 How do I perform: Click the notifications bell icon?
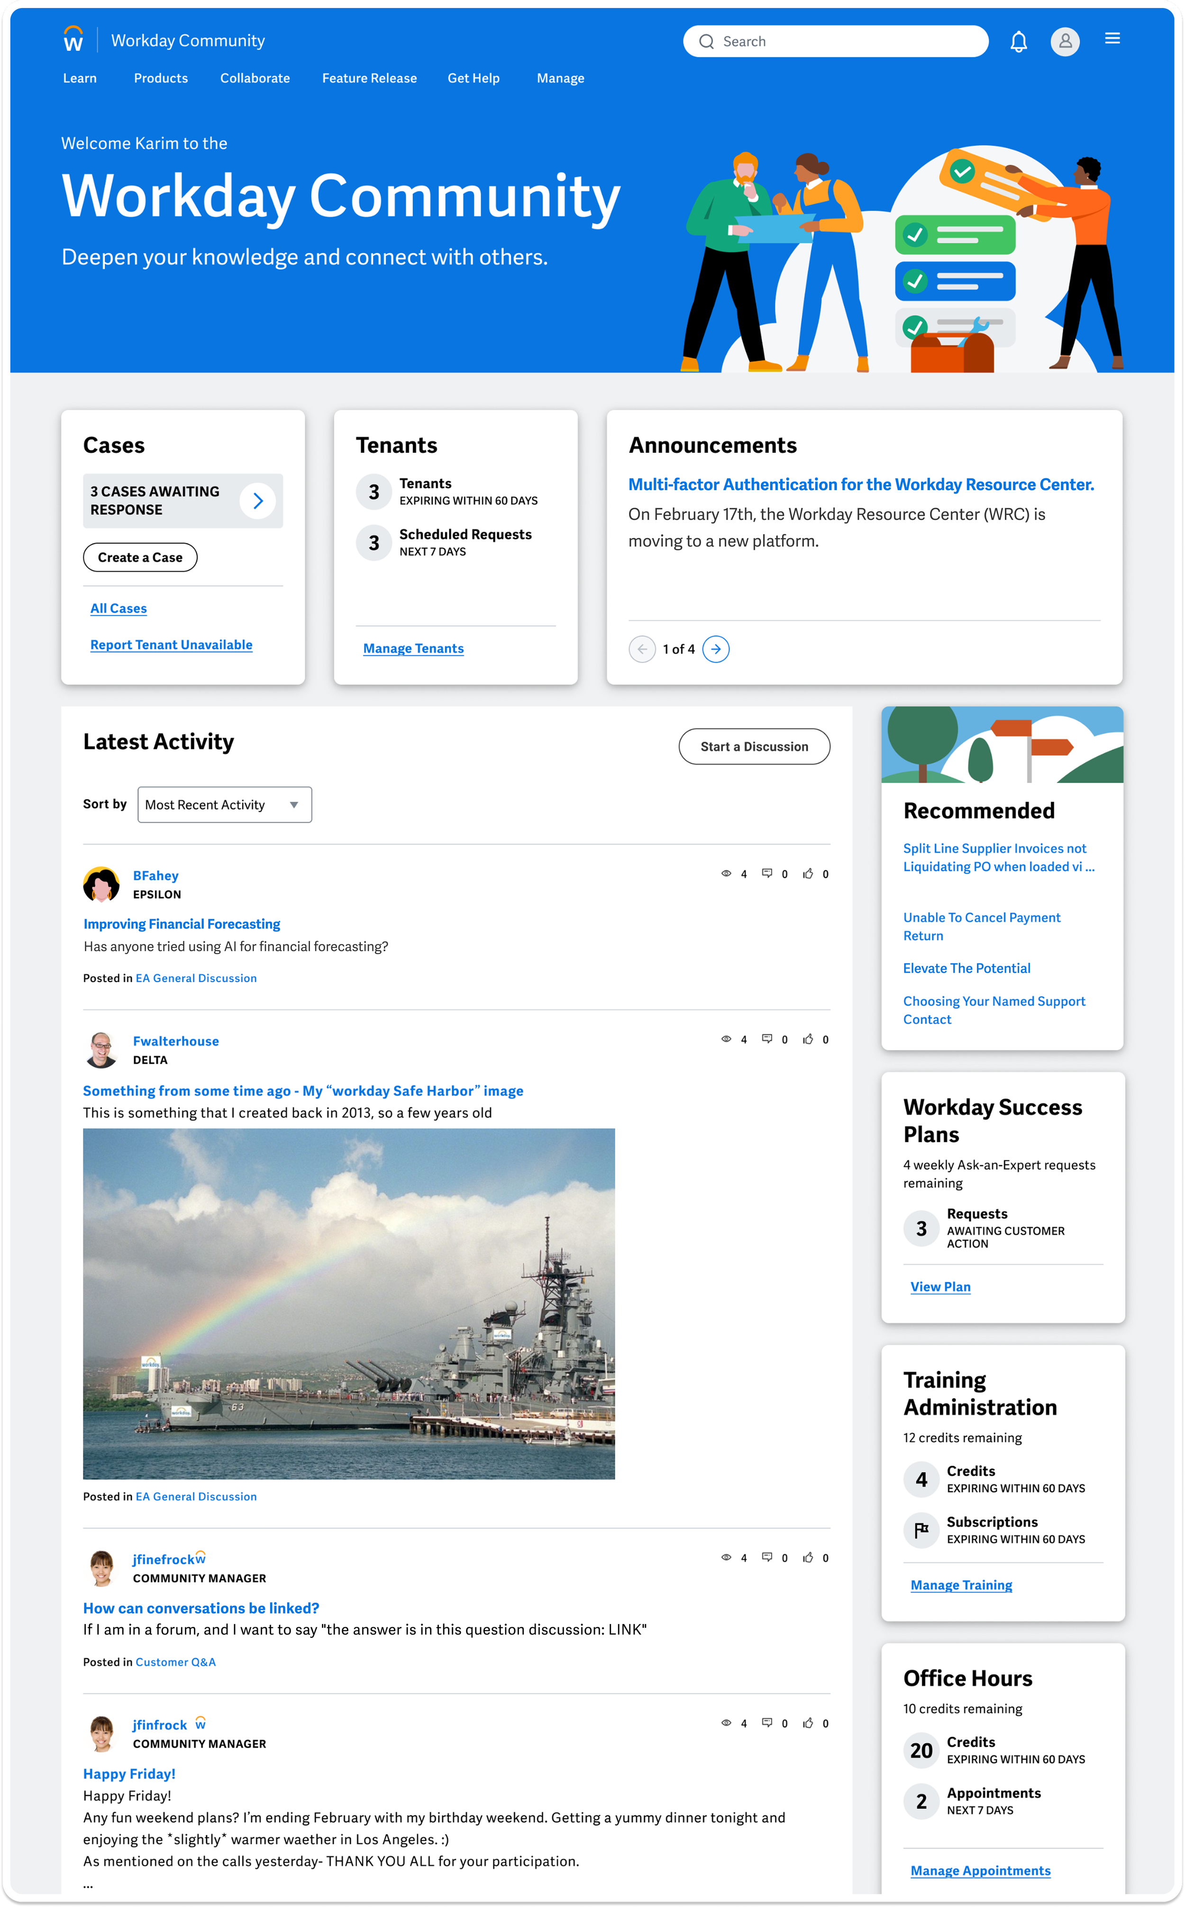coord(1018,42)
